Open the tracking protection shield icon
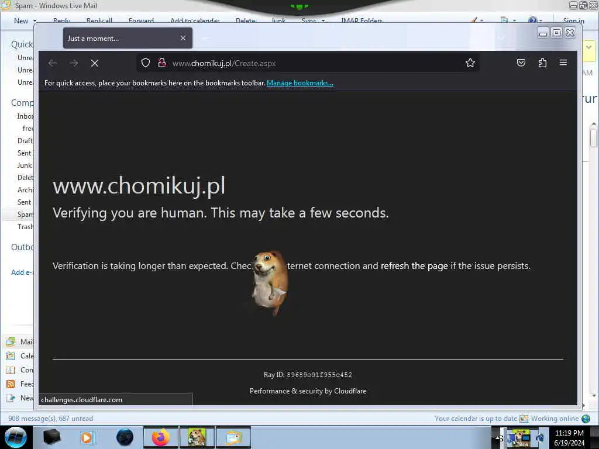599x449 pixels. tap(146, 63)
